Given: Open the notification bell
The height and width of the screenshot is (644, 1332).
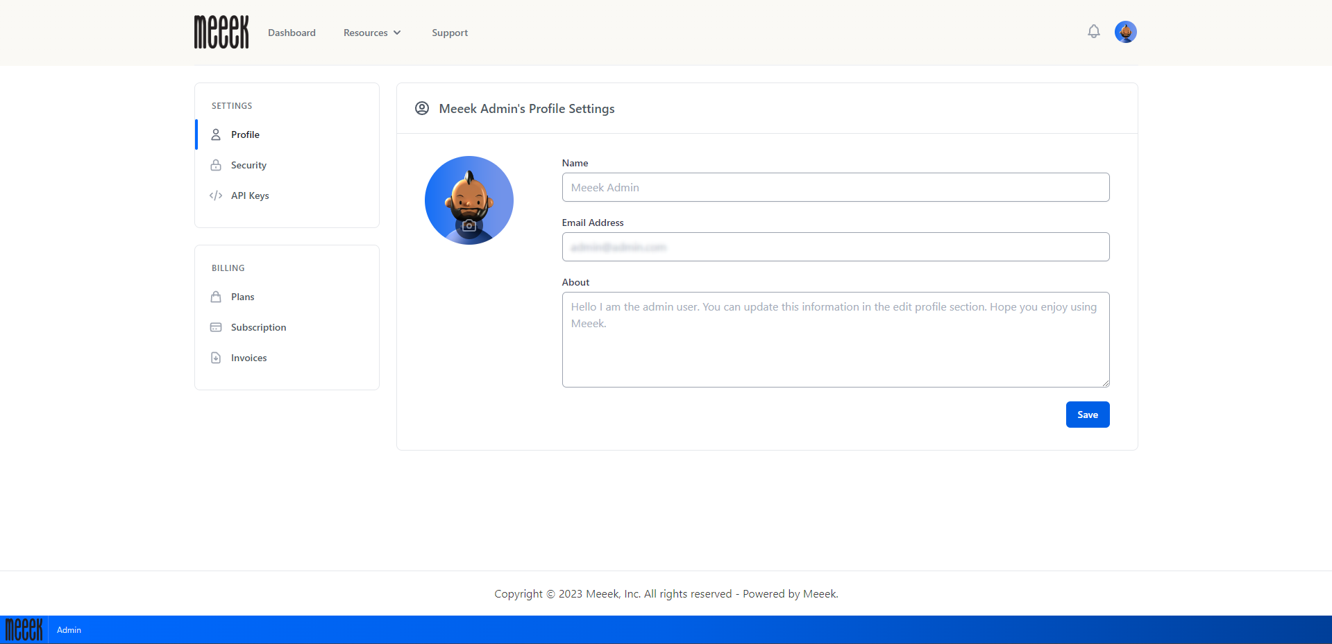Looking at the screenshot, I should coord(1093,31).
